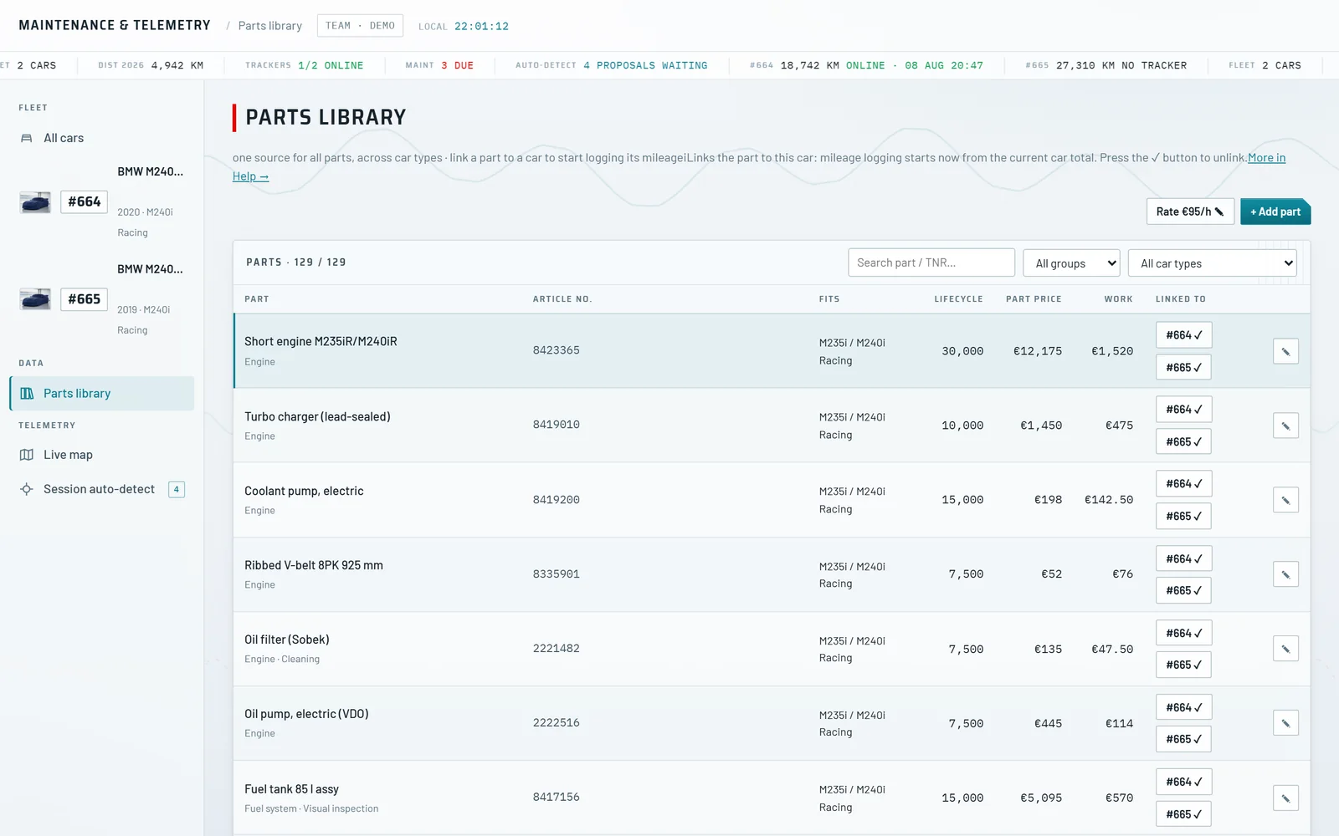Open the #664 car thumbnail
The width and height of the screenshot is (1339, 836).
pos(35,202)
